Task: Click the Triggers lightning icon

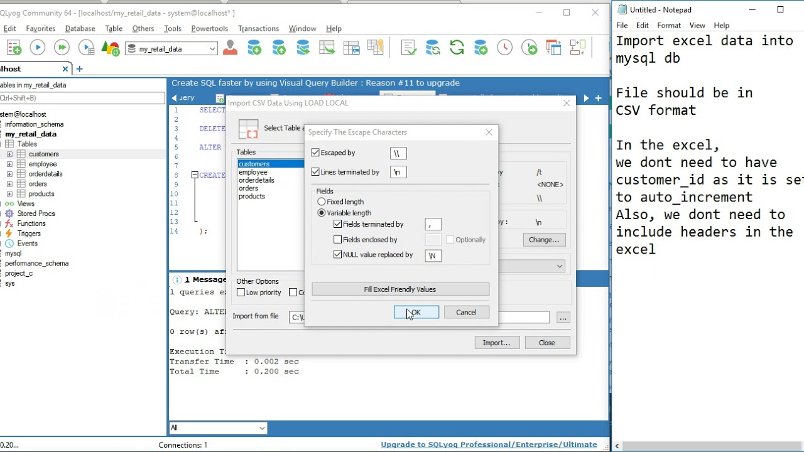Action: 9,234
